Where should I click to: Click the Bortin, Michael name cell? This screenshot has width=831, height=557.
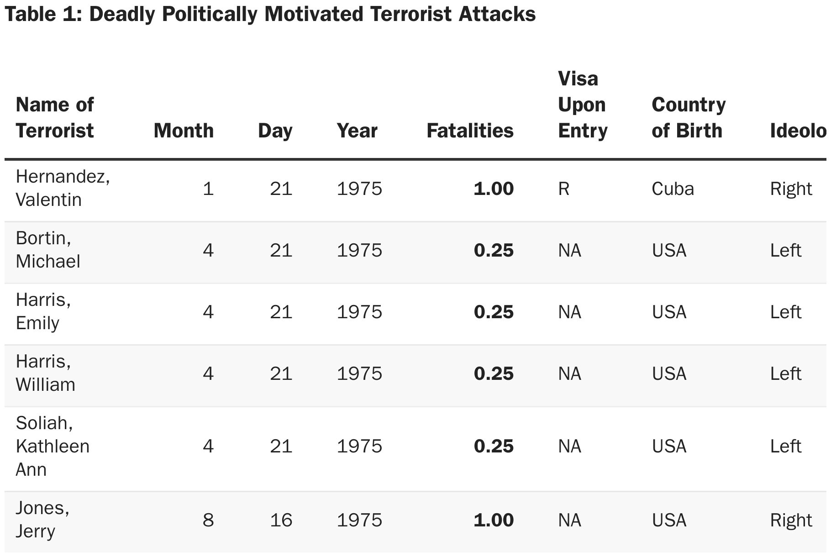point(48,250)
